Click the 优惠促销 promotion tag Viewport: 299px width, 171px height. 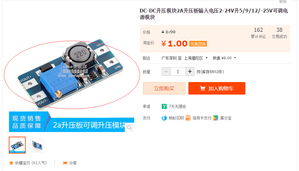tap(198, 44)
